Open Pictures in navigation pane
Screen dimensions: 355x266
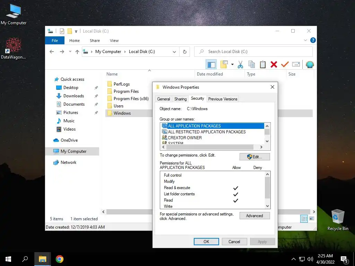click(x=70, y=113)
